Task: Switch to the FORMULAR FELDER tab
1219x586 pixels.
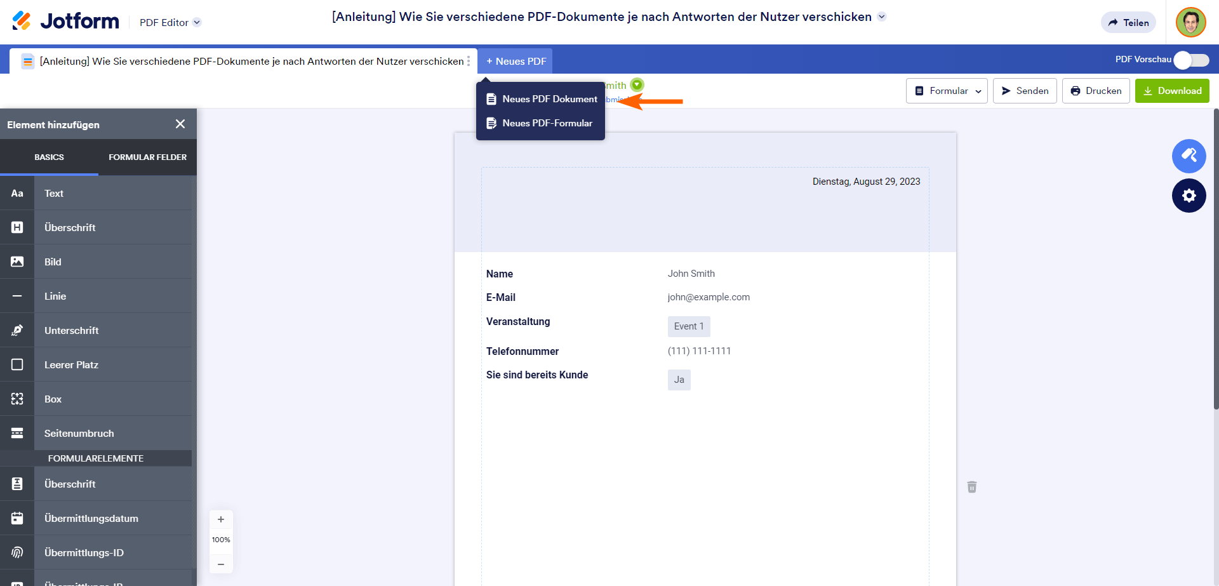Action: pyautogui.click(x=147, y=157)
